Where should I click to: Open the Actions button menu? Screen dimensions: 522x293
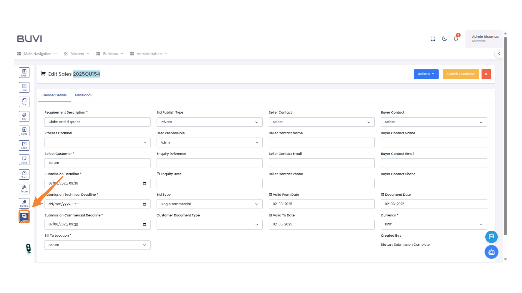click(426, 74)
